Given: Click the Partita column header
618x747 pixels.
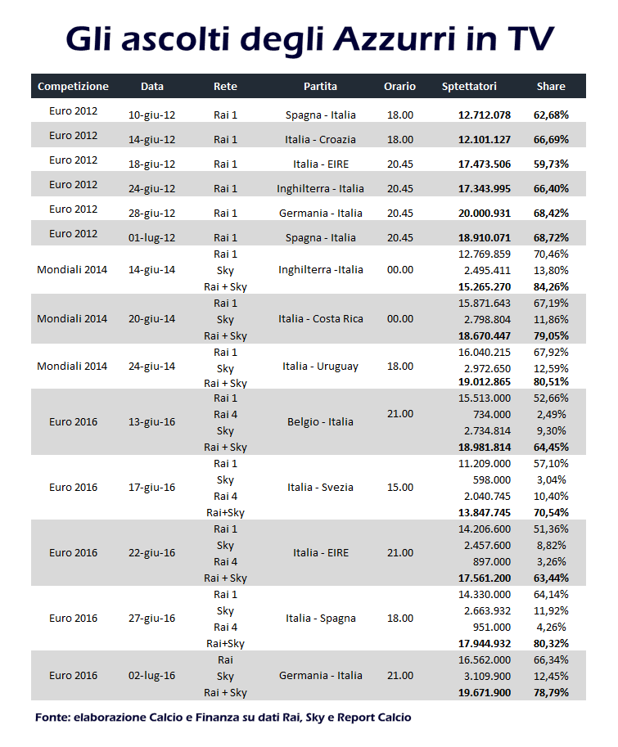Looking at the screenshot, I should click(x=320, y=86).
